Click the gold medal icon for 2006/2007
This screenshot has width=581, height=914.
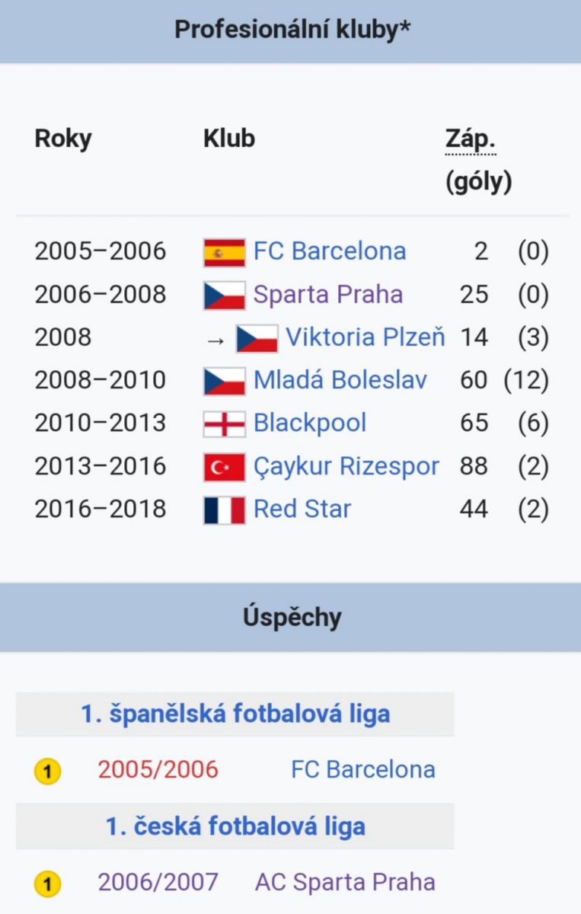pyautogui.click(x=47, y=884)
